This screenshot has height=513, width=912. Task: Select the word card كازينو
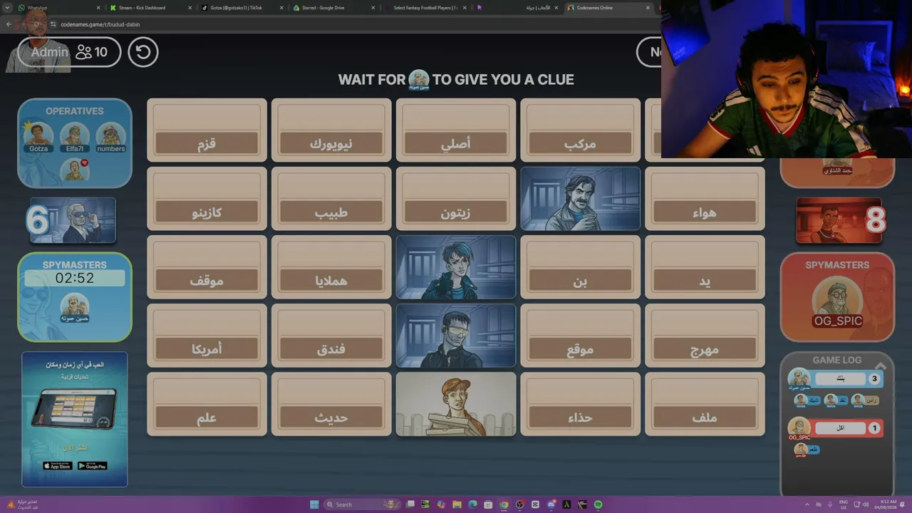[207, 199]
